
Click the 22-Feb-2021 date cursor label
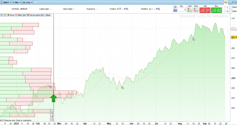(52, 115)
